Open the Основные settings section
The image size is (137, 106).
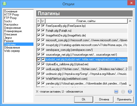coord(11,11)
